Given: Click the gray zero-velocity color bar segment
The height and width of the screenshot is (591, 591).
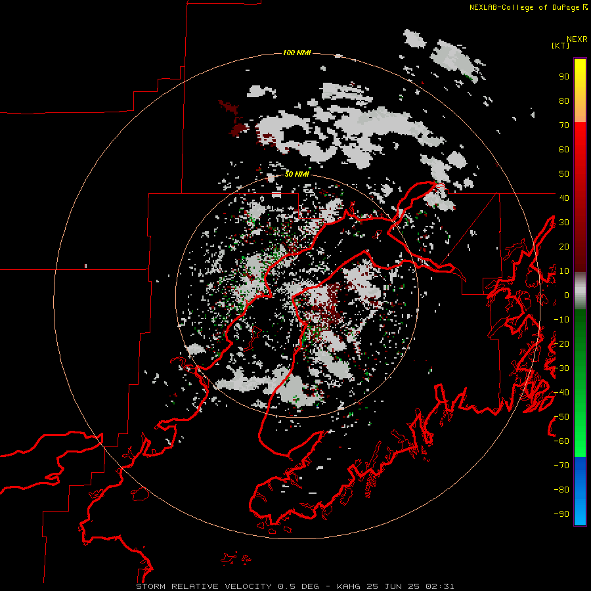Looking at the screenshot, I should point(580,291).
